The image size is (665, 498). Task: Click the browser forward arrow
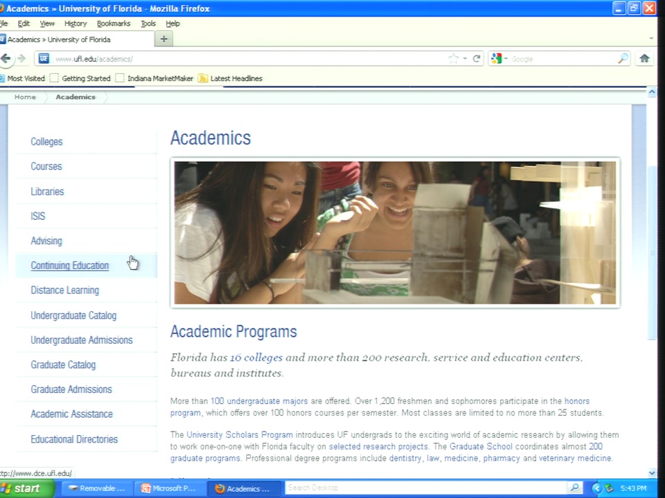point(21,58)
